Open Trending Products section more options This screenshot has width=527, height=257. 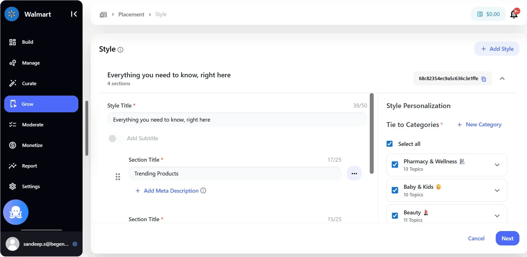pyautogui.click(x=354, y=173)
